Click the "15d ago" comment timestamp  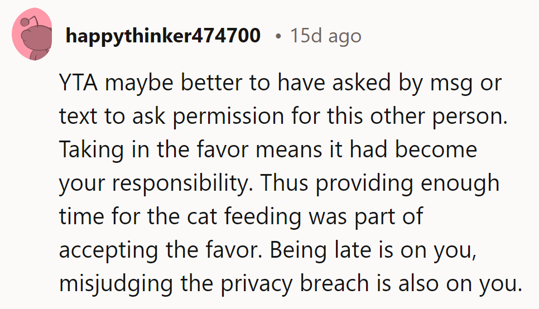tap(325, 35)
